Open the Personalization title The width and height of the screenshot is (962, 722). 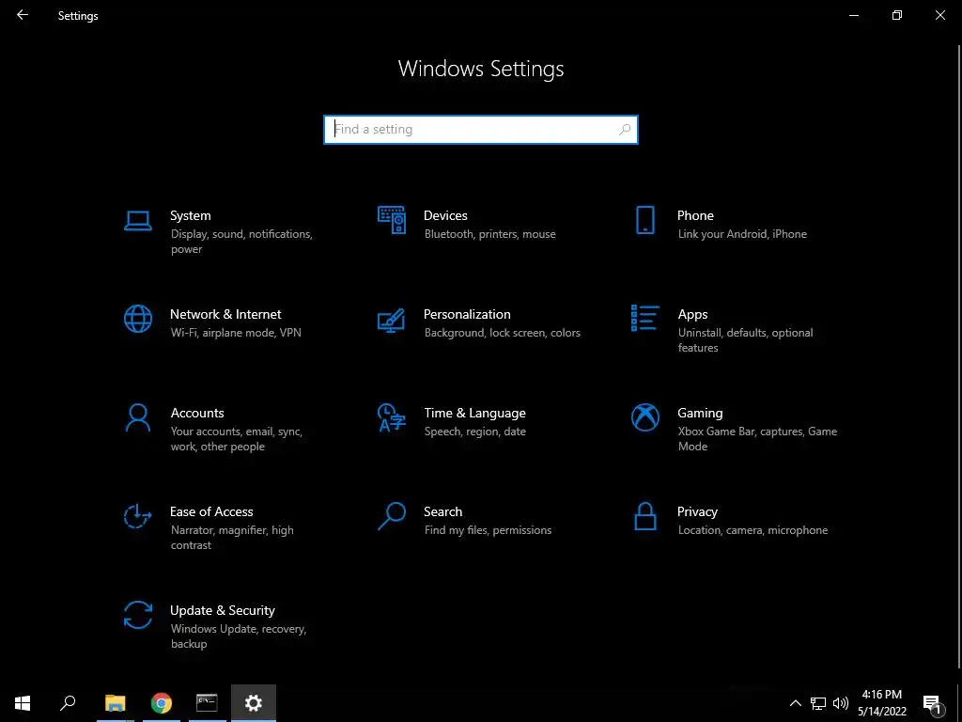pos(467,314)
